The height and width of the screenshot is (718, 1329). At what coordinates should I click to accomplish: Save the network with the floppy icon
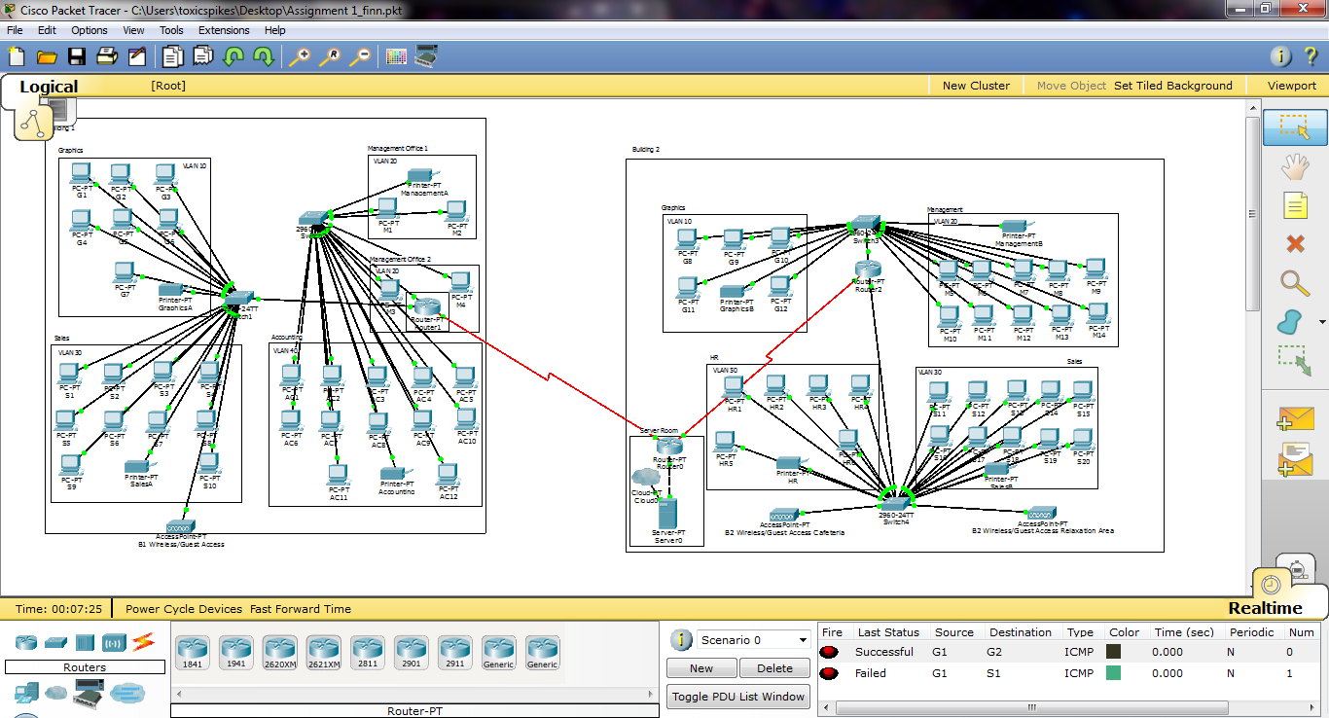(x=76, y=56)
